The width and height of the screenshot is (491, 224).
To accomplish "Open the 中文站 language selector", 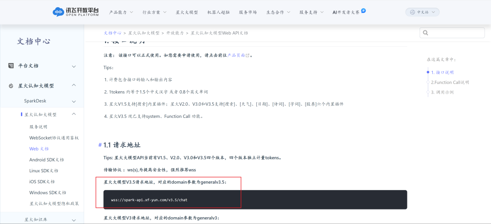I will coord(422,12).
